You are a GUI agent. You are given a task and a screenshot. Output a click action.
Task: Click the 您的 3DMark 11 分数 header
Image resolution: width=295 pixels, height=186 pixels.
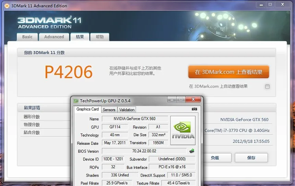[x=44, y=53]
